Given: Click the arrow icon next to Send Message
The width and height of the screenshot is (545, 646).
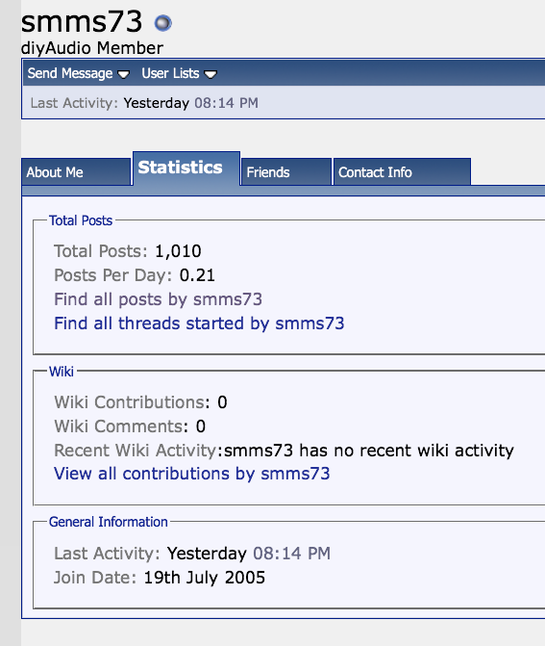Looking at the screenshot, I should 123,74.
